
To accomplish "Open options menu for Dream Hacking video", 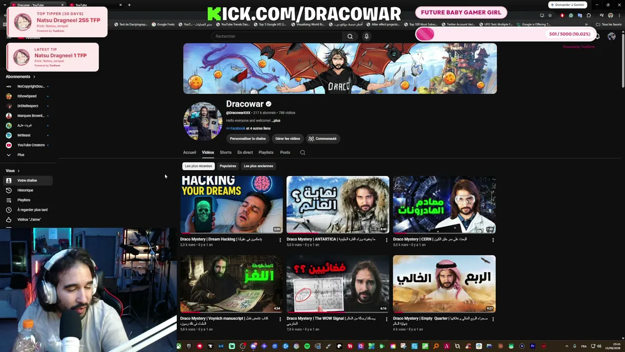I will click(280, 240).
